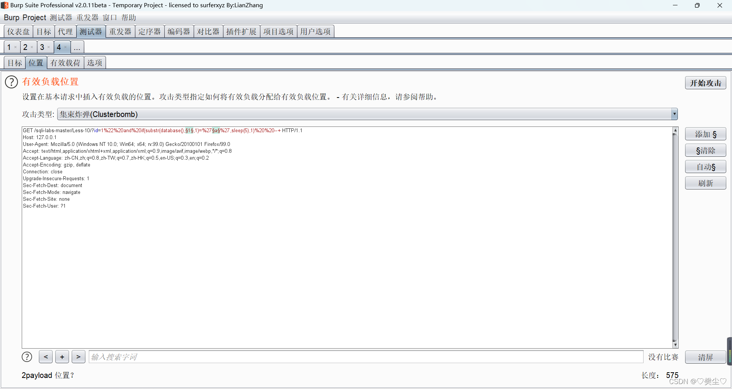This screenshot has width=732, height=389.
Task: Open the Project menu
Action: 34,18
